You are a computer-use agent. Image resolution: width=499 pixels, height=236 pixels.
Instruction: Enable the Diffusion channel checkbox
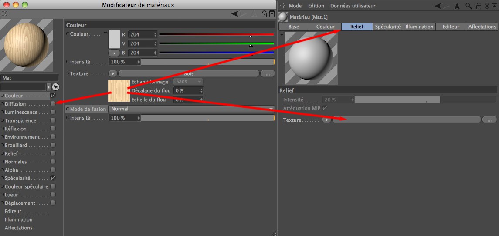point(53,104)
